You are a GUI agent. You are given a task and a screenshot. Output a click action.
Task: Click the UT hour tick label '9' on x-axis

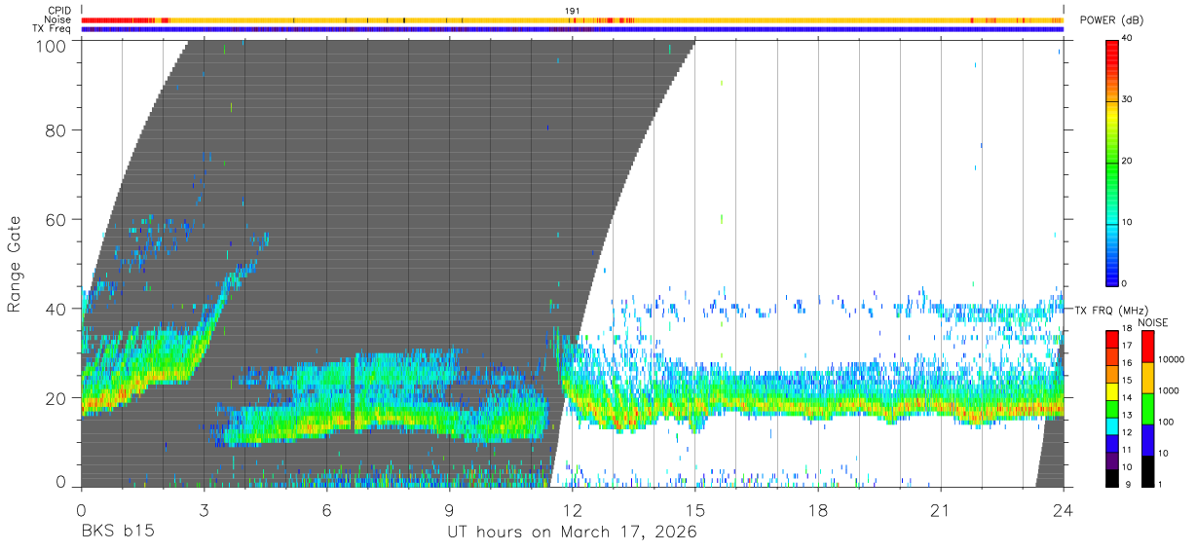coord(449,508)
